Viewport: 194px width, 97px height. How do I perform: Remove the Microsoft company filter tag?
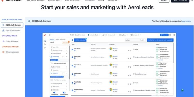57,60
